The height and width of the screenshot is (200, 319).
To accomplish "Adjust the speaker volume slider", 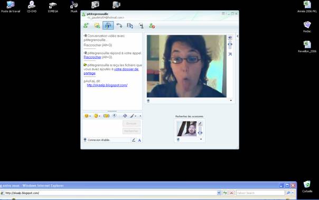I will pos(230,44).
